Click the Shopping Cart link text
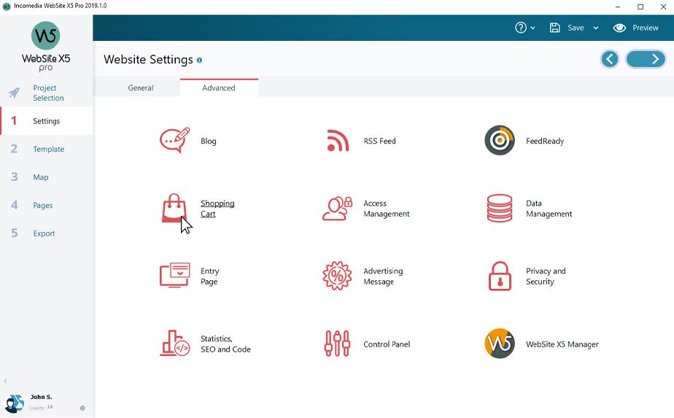The image size is (674, 418). pyautogui.click(x=217, y=209)
